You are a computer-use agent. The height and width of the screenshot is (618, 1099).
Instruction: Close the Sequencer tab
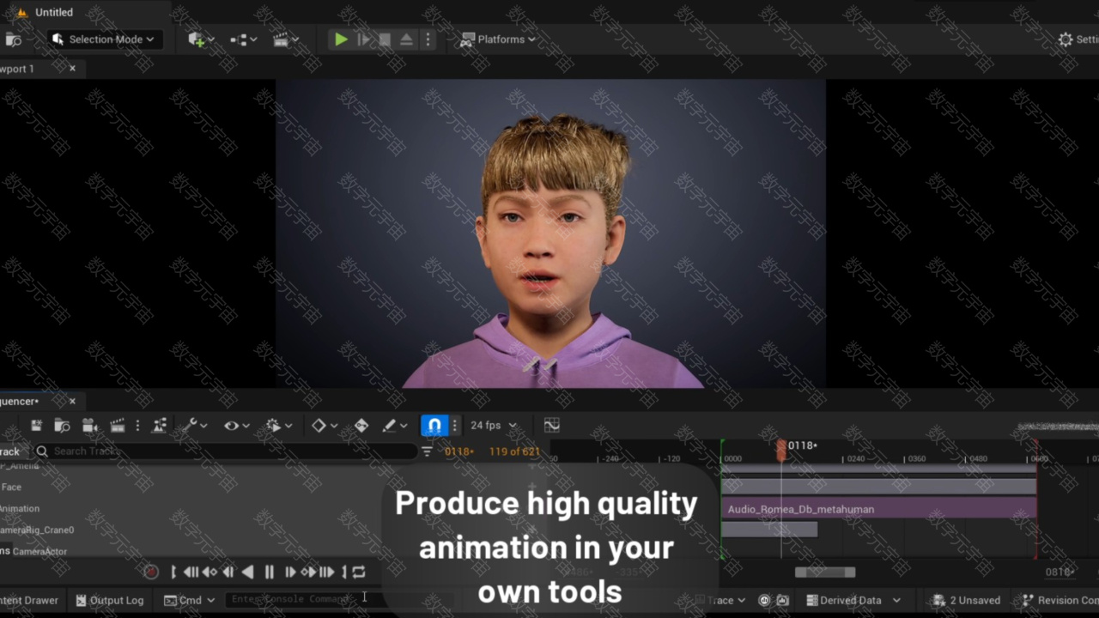tap(72, 401)
